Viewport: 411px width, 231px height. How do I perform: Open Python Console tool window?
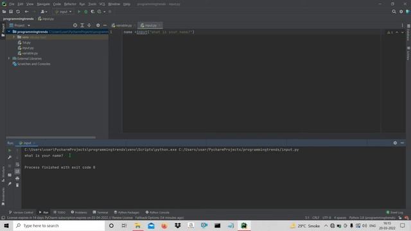(x=157, y=212)
